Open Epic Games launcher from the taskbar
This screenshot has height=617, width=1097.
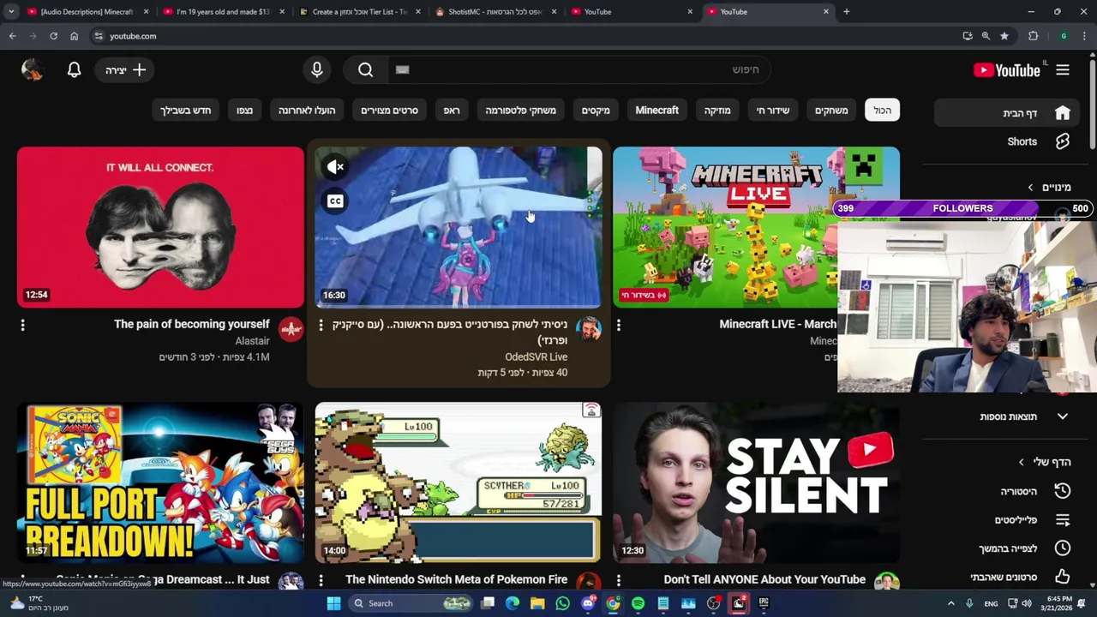coord(764,603)
